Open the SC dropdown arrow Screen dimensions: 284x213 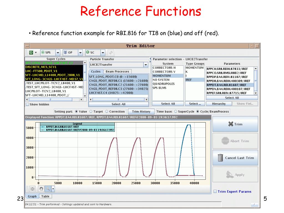(x=103, y=52)
